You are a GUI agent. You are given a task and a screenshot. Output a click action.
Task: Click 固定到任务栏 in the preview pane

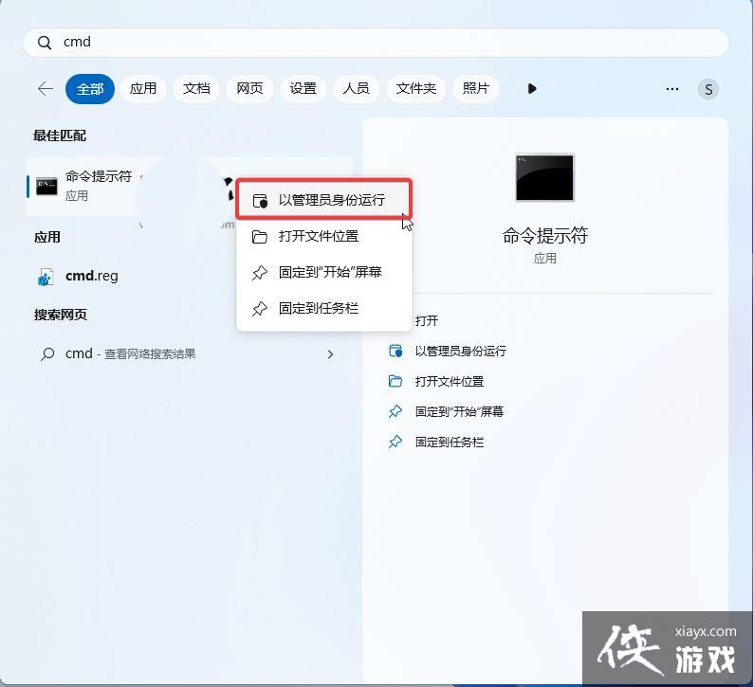(449, 442)
